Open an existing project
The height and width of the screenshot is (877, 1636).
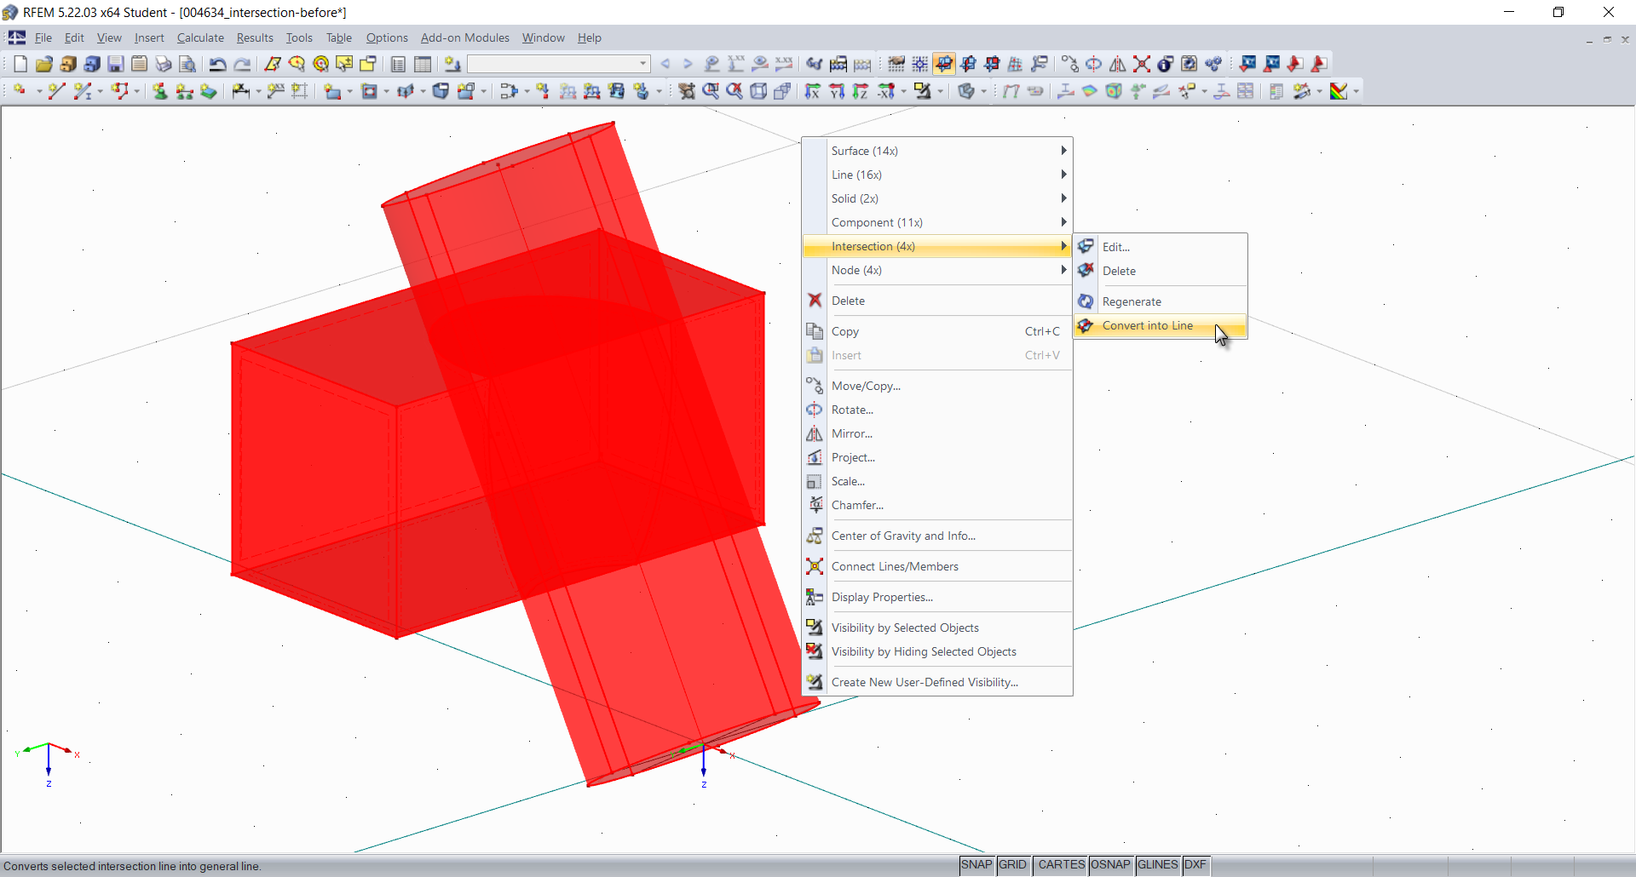43,64
